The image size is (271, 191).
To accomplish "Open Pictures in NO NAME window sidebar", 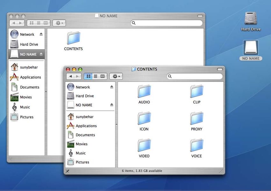I will tap(26, 117).
